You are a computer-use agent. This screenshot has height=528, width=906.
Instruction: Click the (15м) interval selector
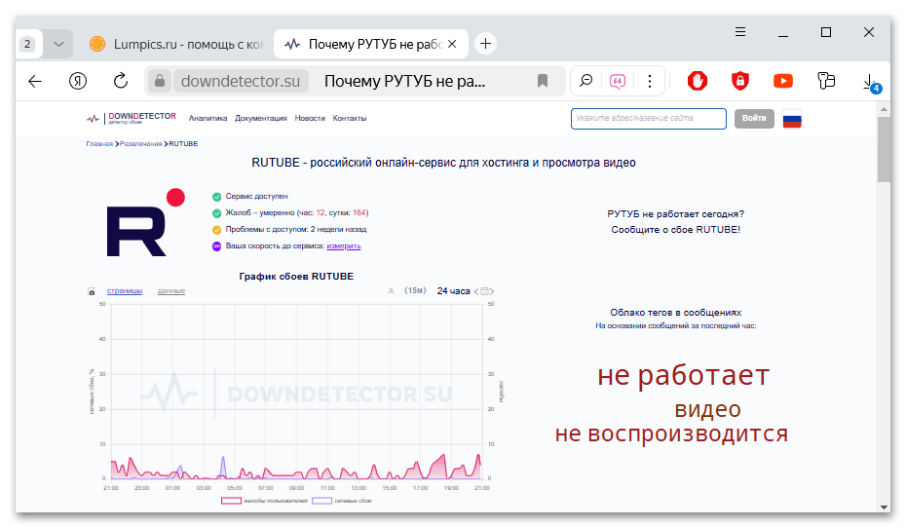point(415,290)
